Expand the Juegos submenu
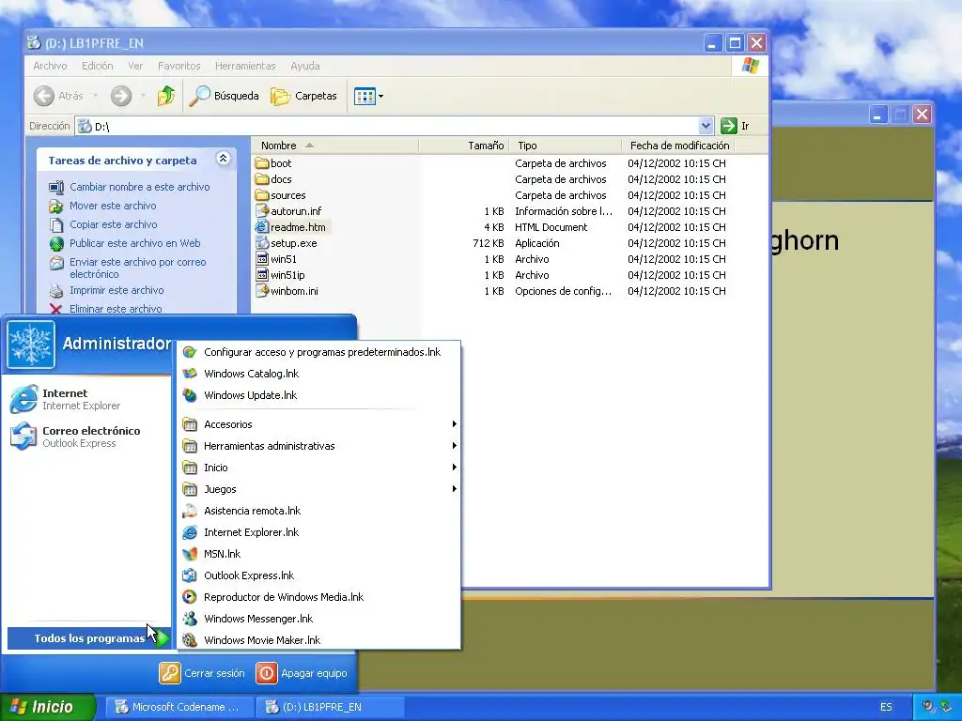This screenshot has height=721, width=962. [x=318, y=488]
